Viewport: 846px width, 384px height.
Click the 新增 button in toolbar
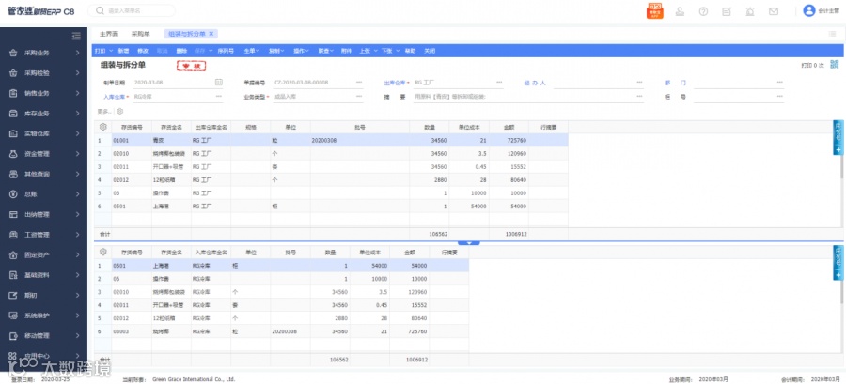123,51
